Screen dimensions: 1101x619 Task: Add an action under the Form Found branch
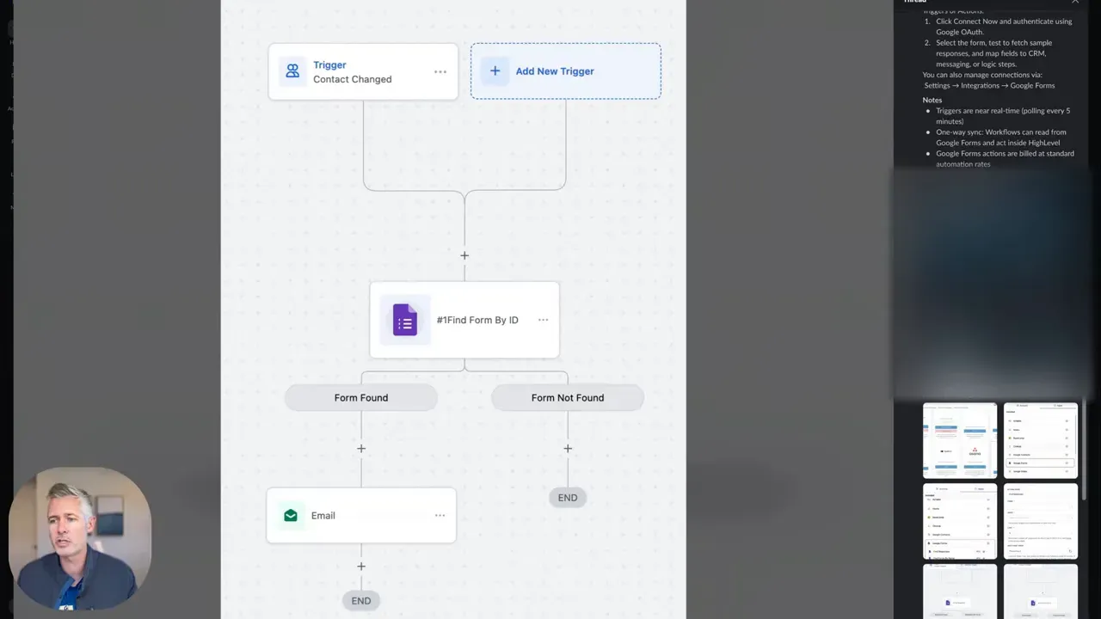361,449
